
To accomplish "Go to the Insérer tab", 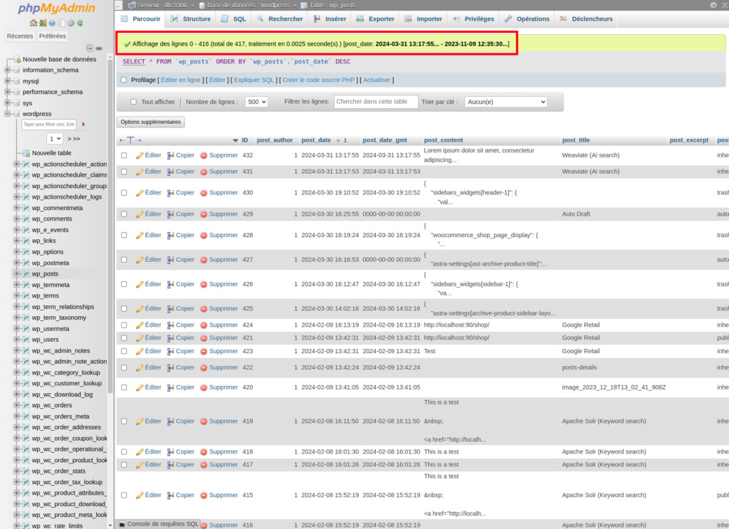I will click(x=330, y=19).
